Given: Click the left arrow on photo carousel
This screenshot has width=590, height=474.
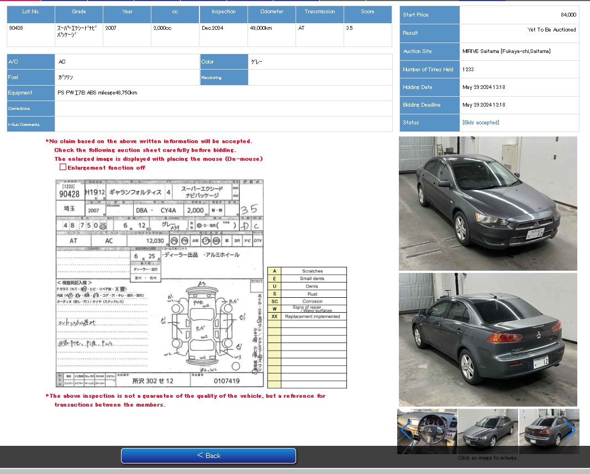Looking at the screenshot, I should (405, 430).
